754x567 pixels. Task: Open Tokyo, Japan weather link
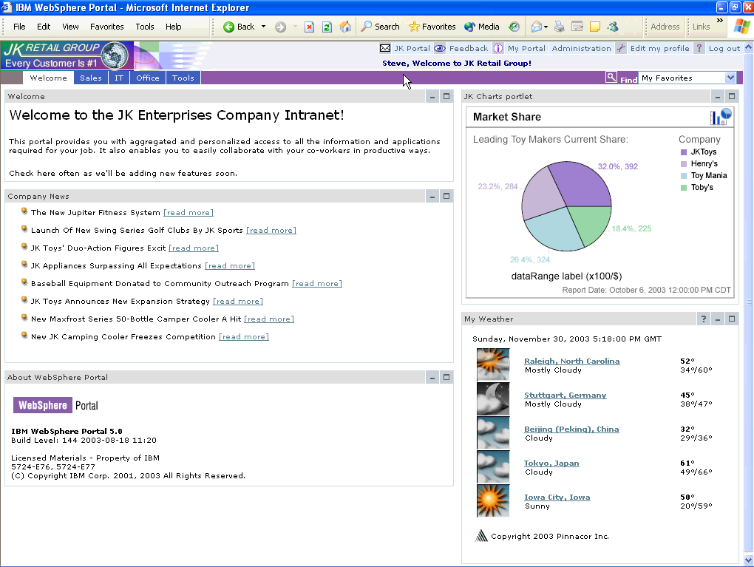[x=551, y=463]
